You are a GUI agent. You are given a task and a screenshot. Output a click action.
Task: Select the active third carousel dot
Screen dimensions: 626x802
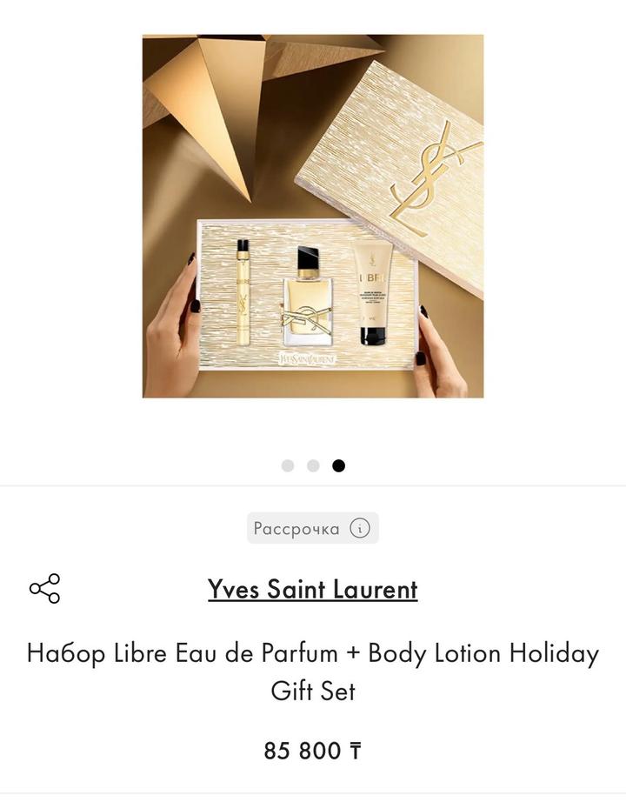[x=338, y=465]
